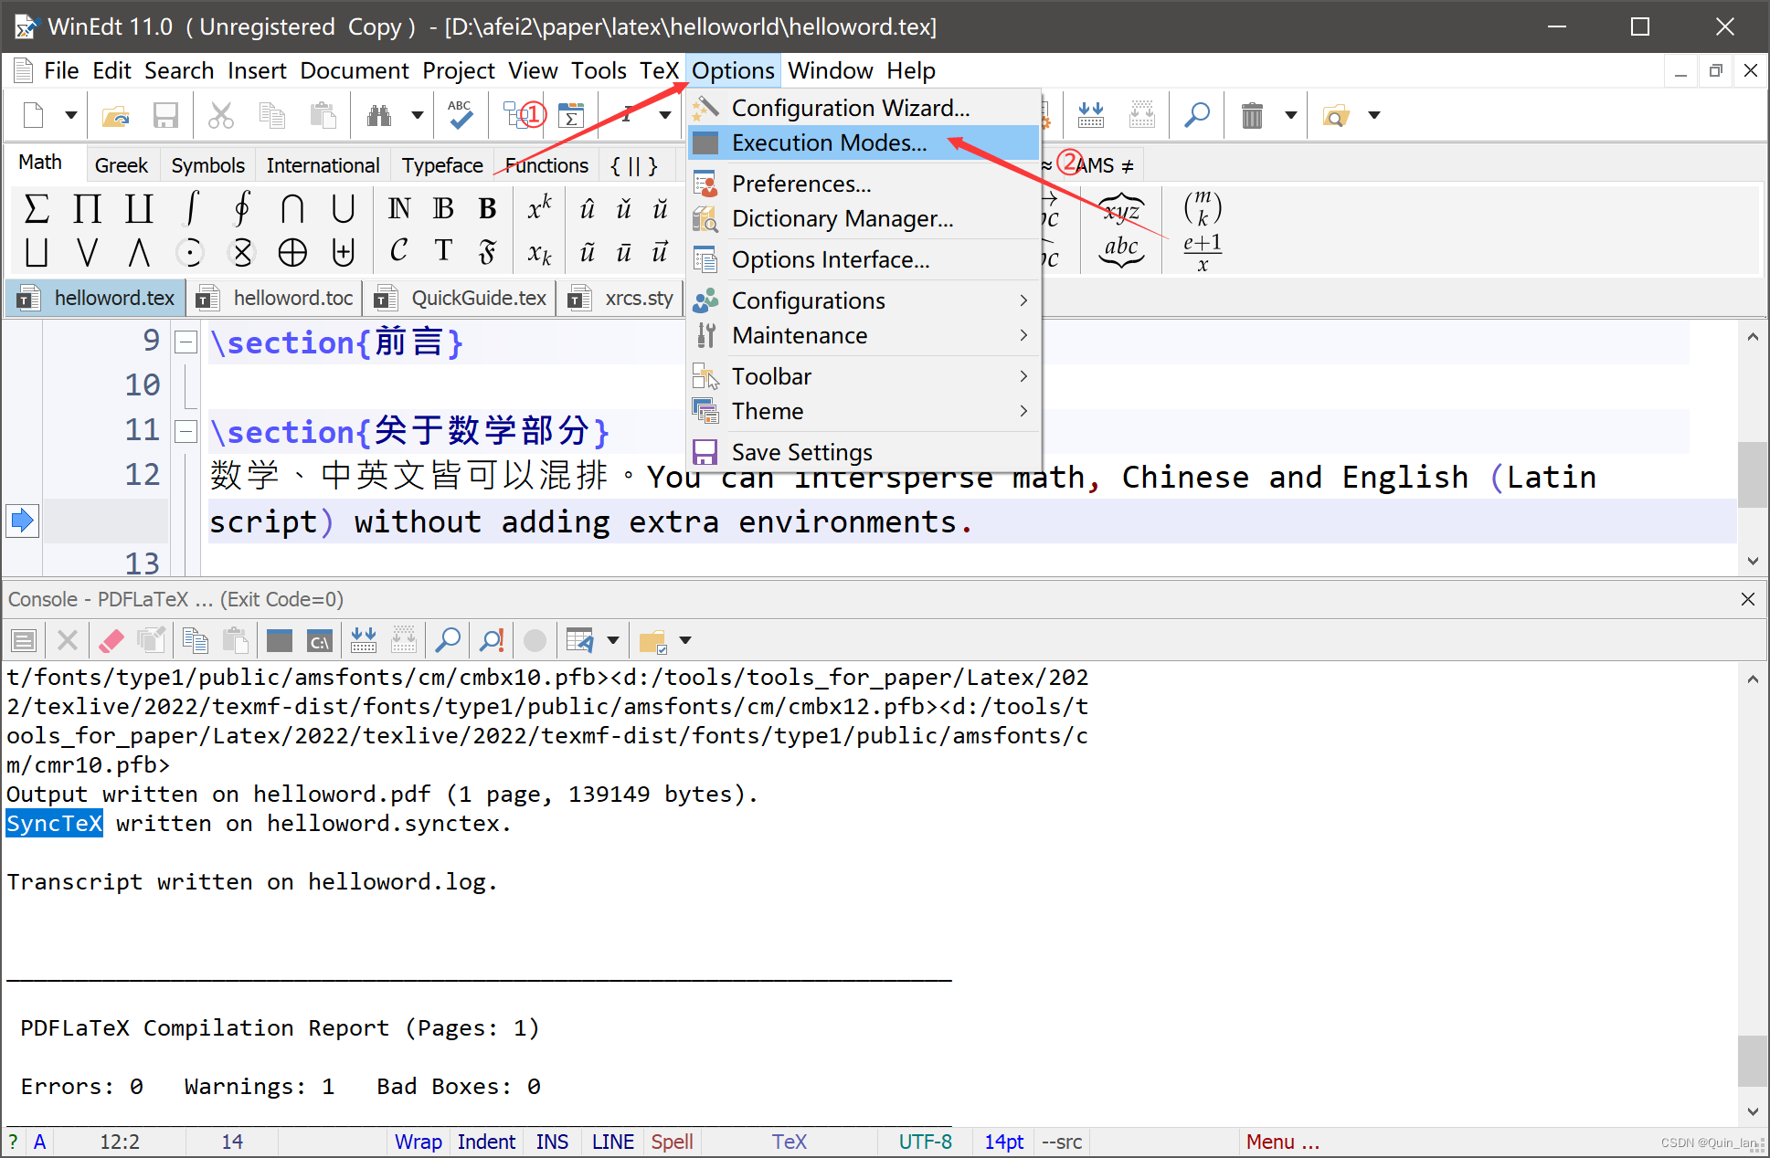
Task: Toggle Indent mode in status bar
Action: (x=486, y=1142)
